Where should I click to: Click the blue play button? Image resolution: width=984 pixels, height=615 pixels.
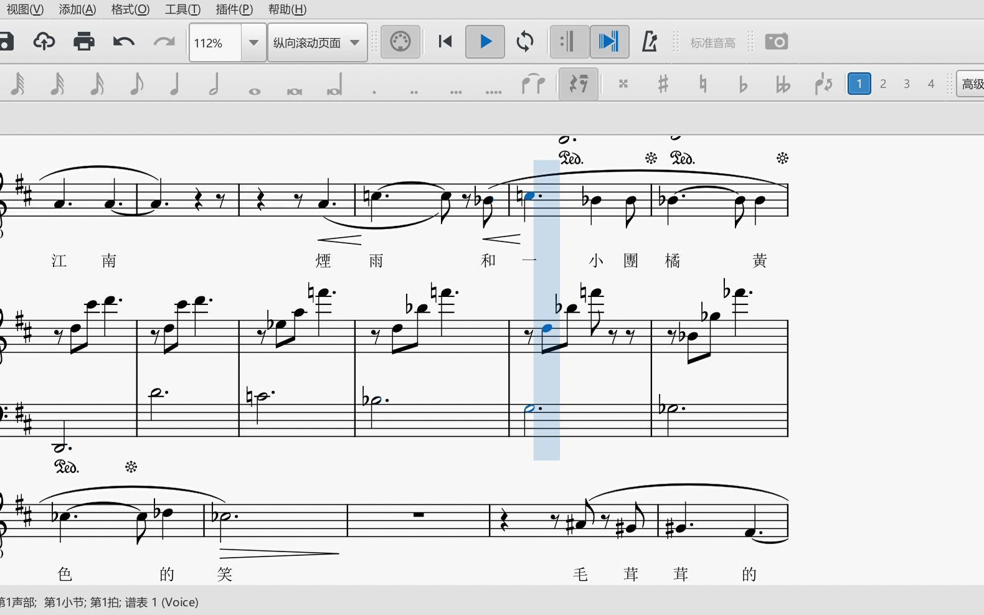pyautogui.click(x=485, y=42)
